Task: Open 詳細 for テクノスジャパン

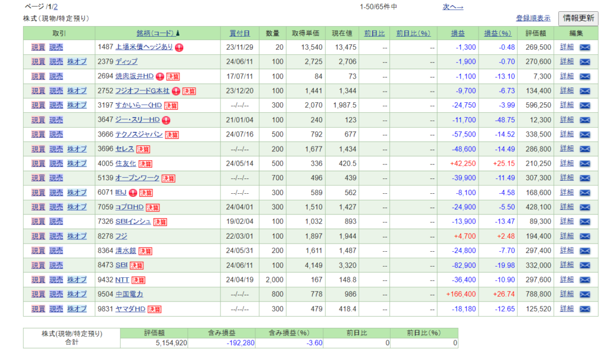Action: point(567,134)
